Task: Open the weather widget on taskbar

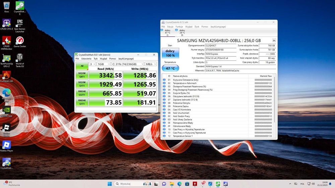Action: (12, 184)
